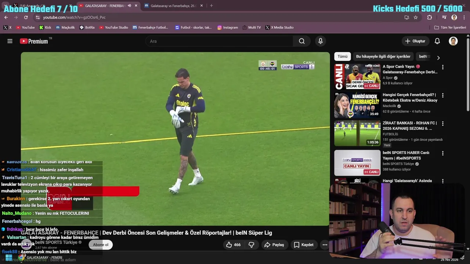
Task: Open the X bookmark in bookmarks bar
Action: pyautogui.click(x=7, y=27)
